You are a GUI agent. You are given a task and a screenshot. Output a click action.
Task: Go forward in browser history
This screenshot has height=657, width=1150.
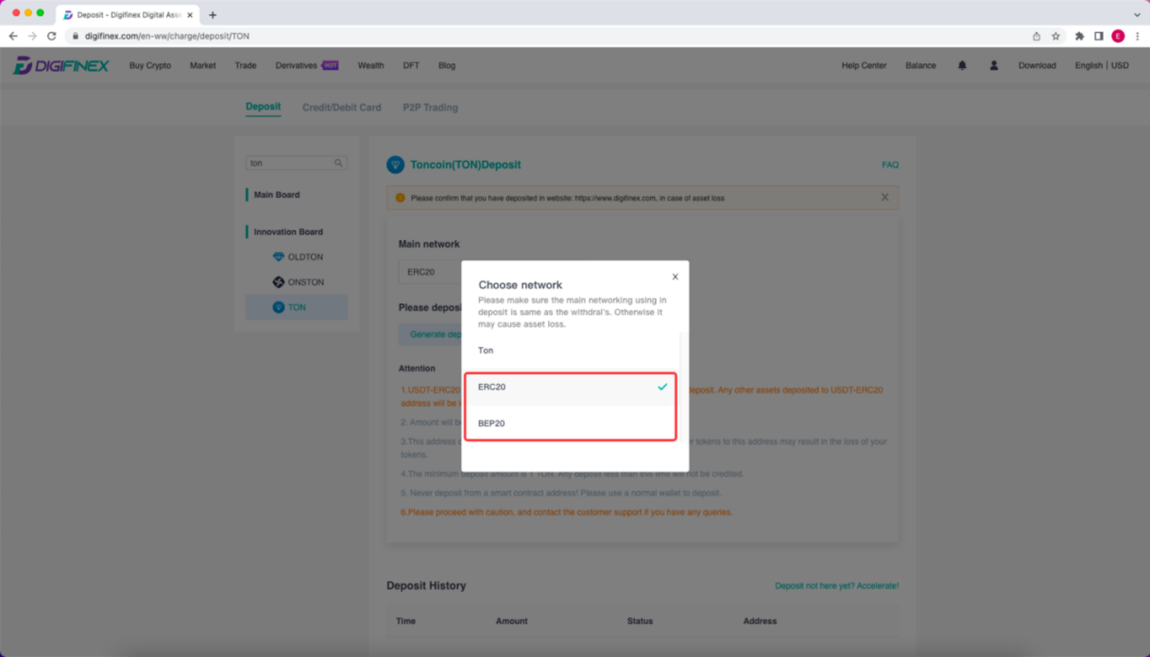[32, 36]
